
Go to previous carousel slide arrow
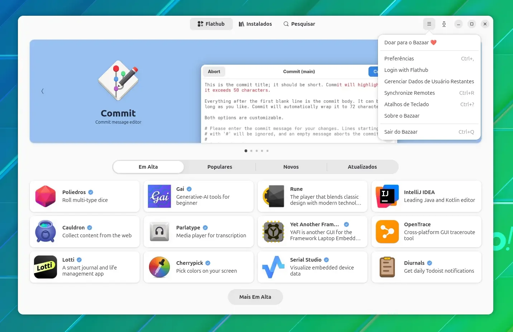click(x=42, y=91)
